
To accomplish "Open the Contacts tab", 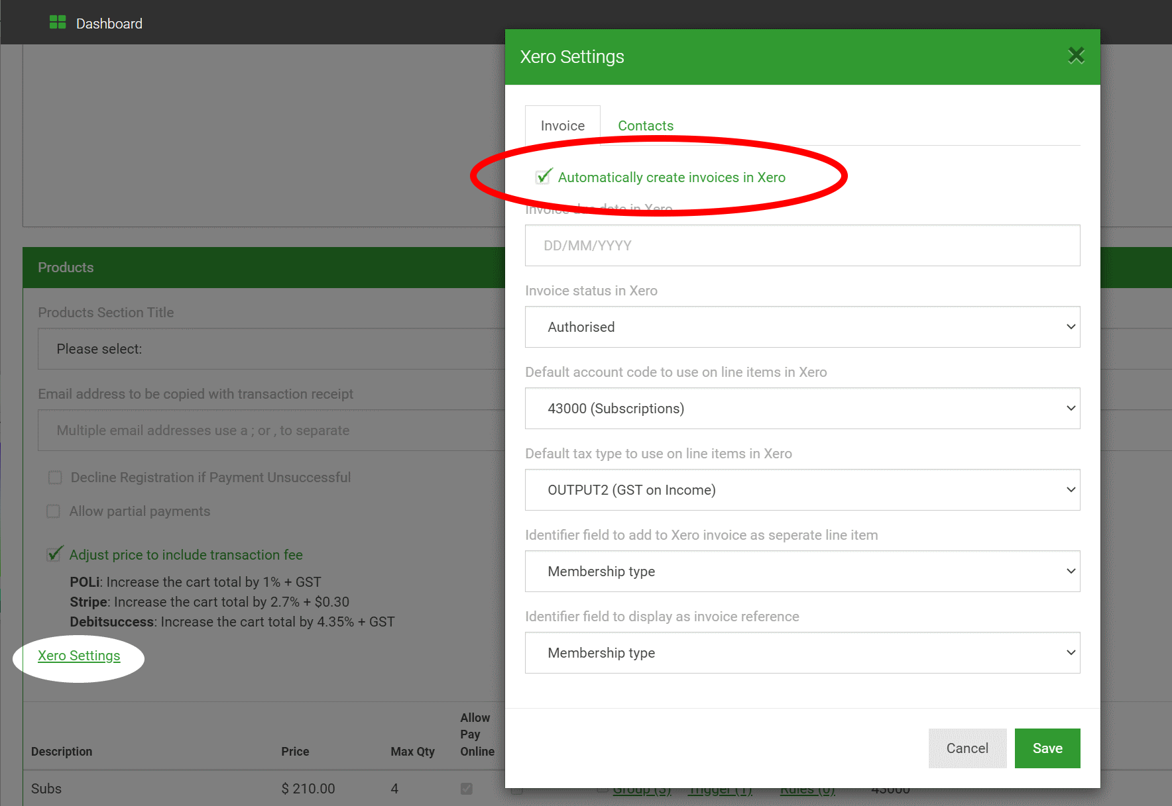I will pyautogui.click(x=646, y=126).
